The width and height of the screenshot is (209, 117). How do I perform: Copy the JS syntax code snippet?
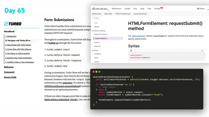[x=202, y=51]
